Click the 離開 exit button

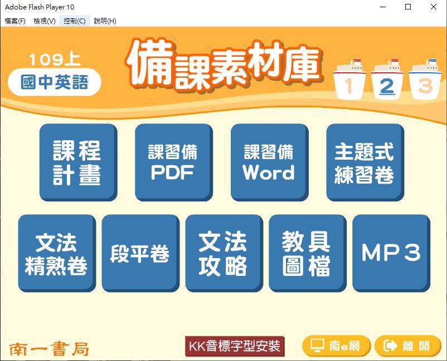click(x=408, y=346)
